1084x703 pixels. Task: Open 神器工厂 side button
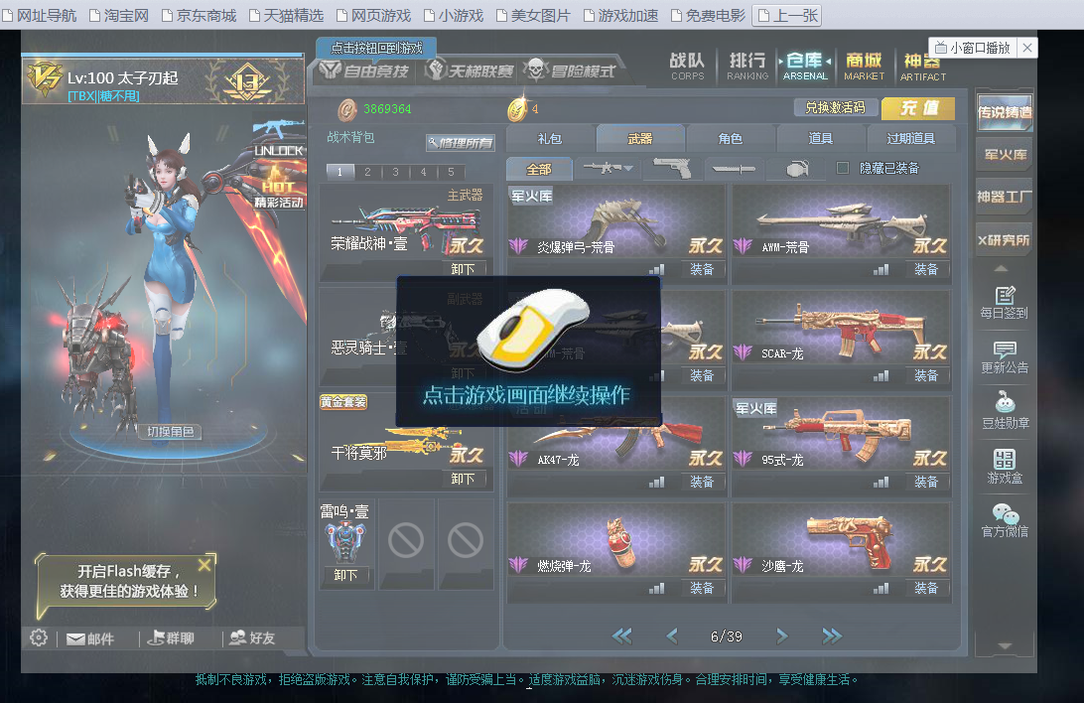[x=1005, y=197]
